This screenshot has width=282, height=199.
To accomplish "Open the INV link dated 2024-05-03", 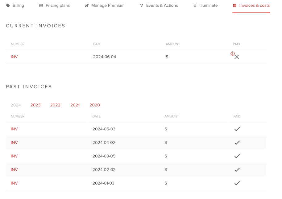I will 14,129.
